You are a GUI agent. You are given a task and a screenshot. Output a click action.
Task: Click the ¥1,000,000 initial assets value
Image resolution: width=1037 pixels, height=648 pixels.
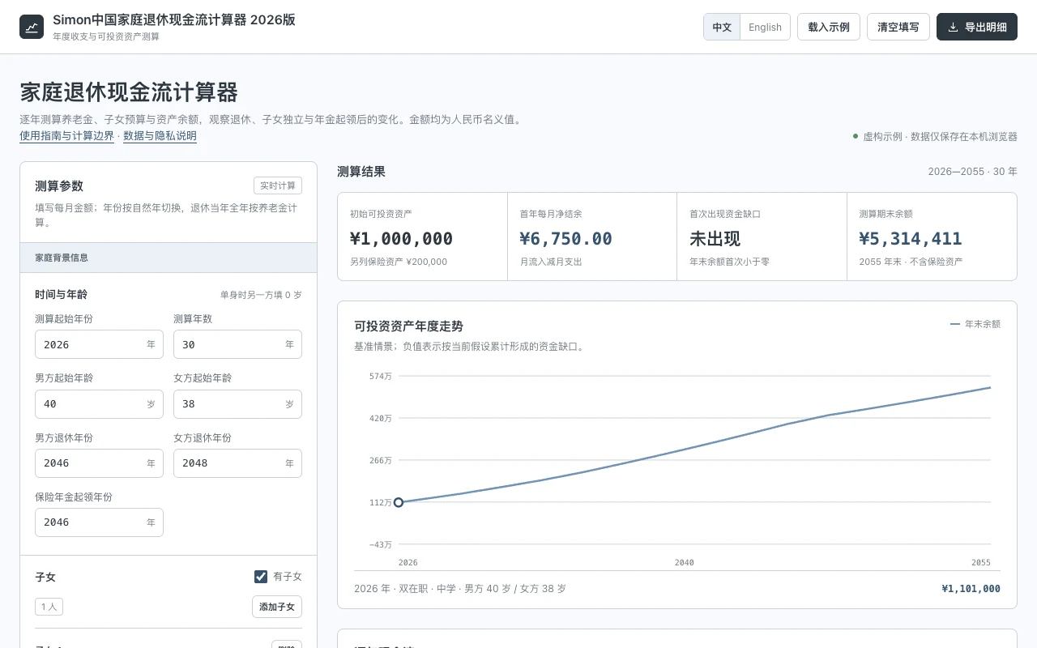coord(401,239)
